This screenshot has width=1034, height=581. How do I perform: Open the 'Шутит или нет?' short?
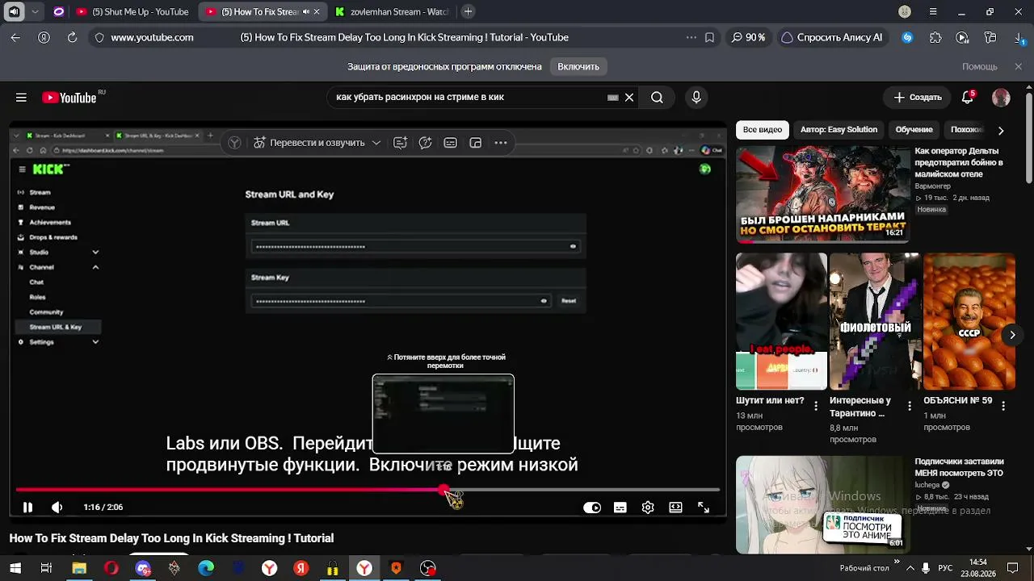[781, 321]
